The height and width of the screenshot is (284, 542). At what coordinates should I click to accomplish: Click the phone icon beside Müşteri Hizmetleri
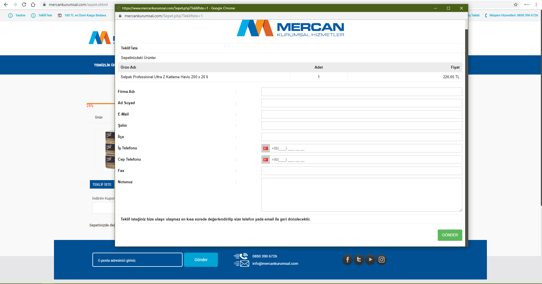point(486,16)
